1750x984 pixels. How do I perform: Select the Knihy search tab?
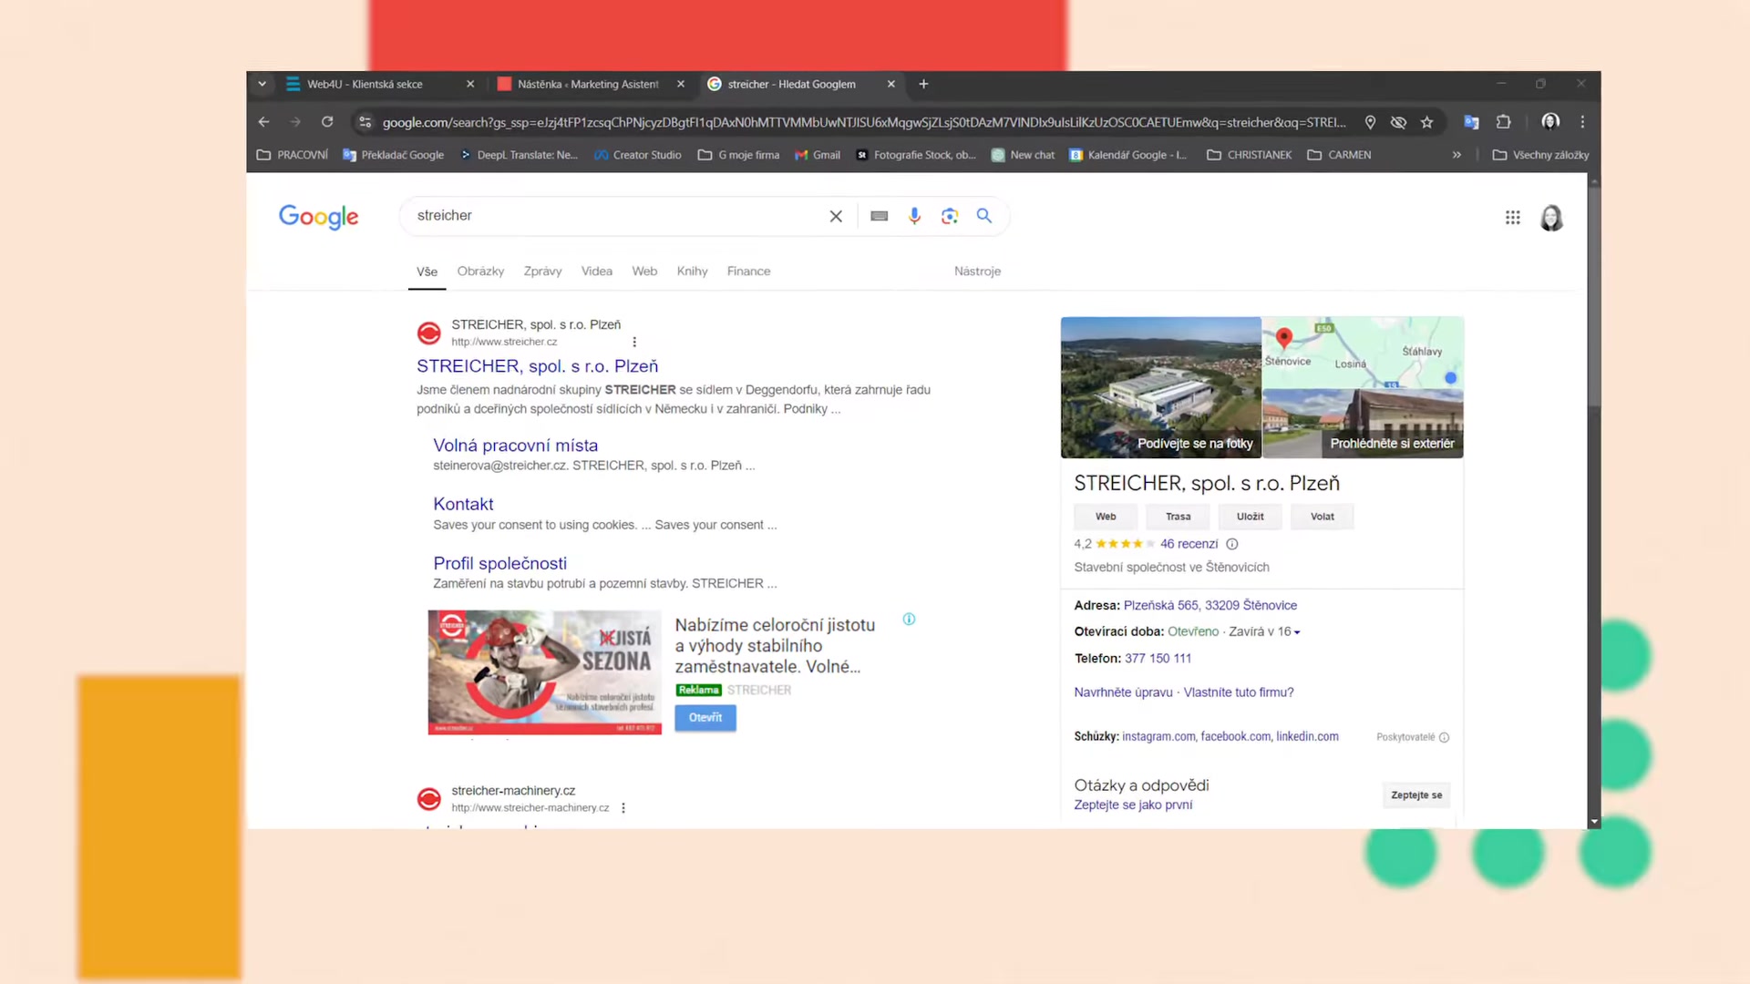(x=692, y=272)
